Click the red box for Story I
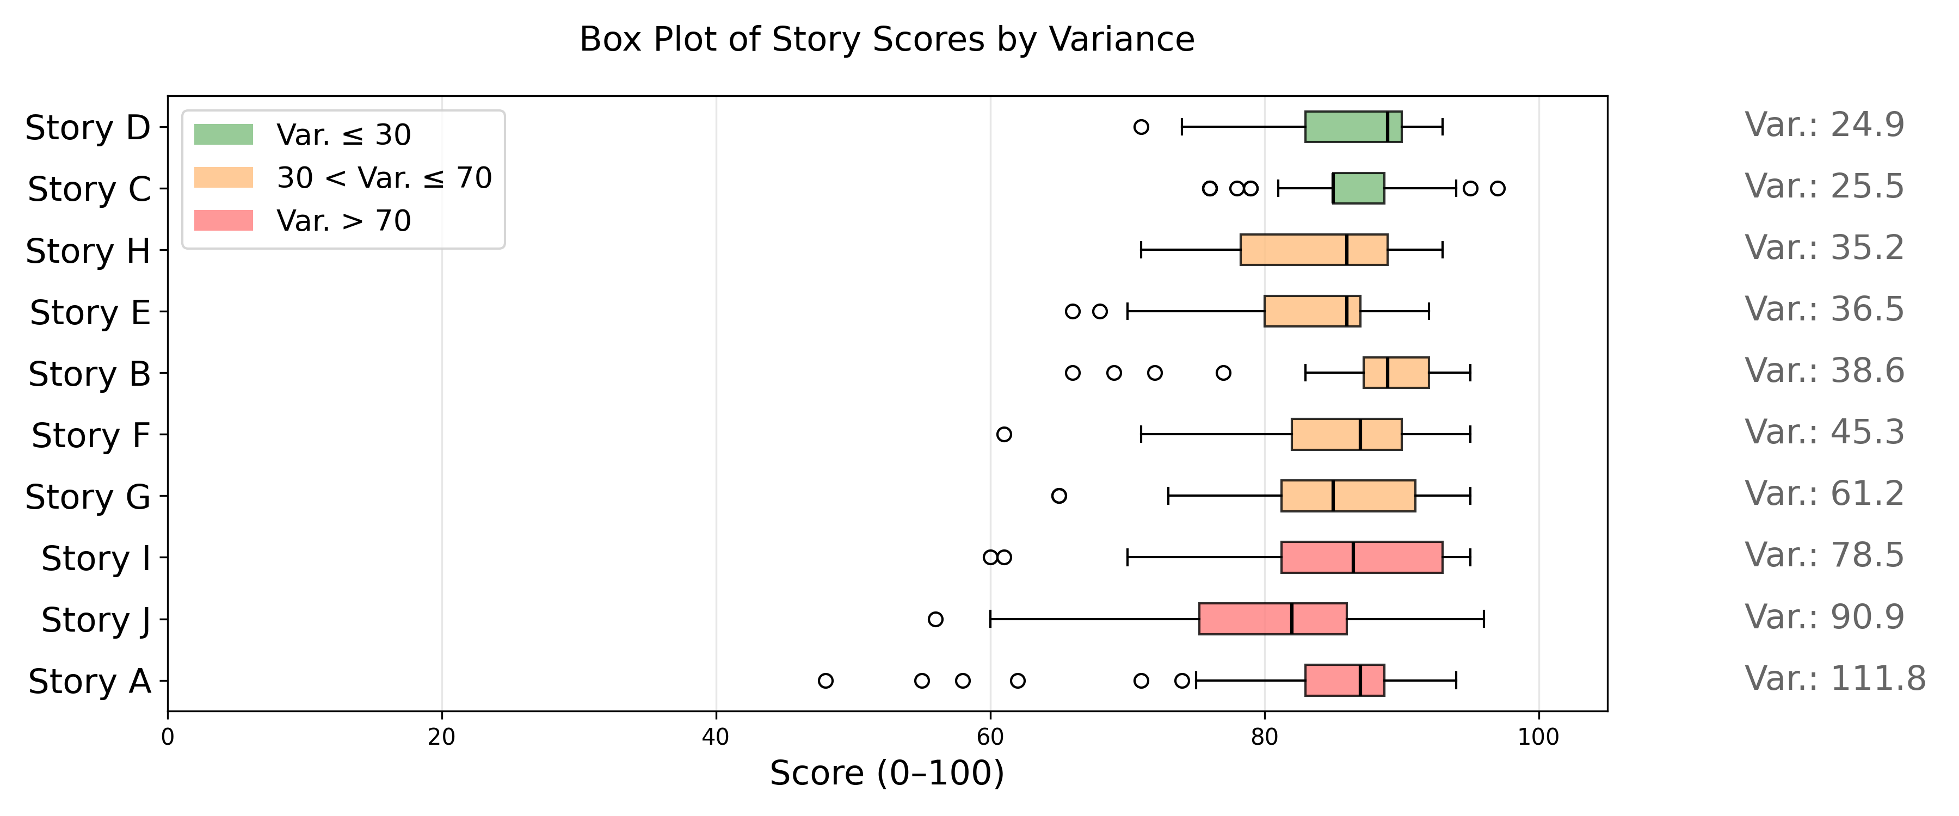The image size is (1959, 816). click(x=1362, y=558)
